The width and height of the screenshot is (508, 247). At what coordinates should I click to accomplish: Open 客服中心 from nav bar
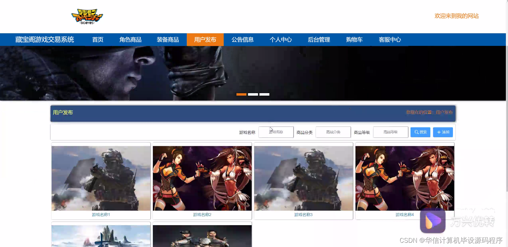(390, 40)
